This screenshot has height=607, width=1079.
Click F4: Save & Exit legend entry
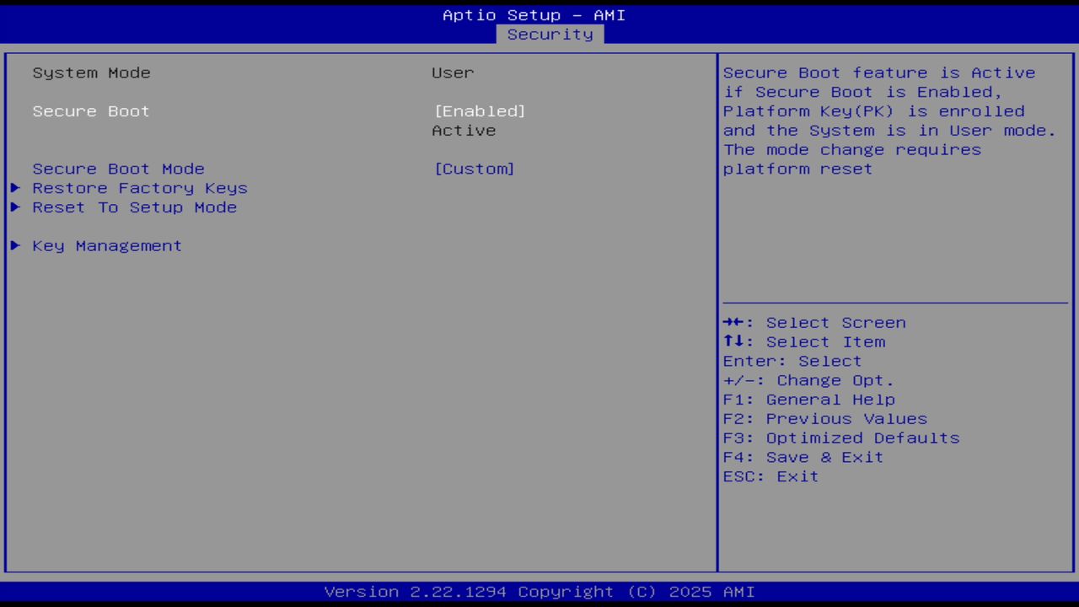(x=803, y=457)
